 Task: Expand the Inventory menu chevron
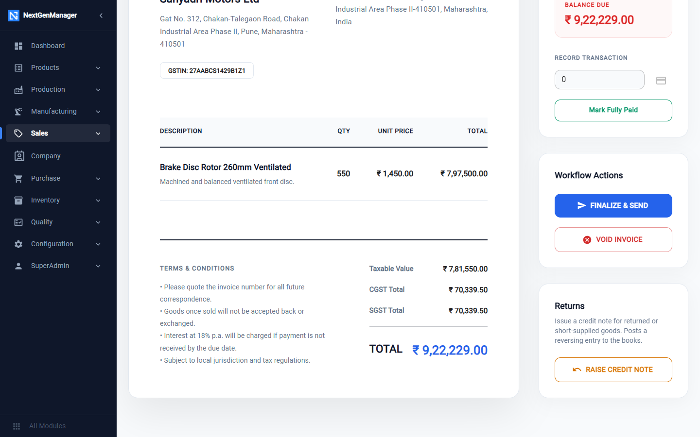coord(98,200)
